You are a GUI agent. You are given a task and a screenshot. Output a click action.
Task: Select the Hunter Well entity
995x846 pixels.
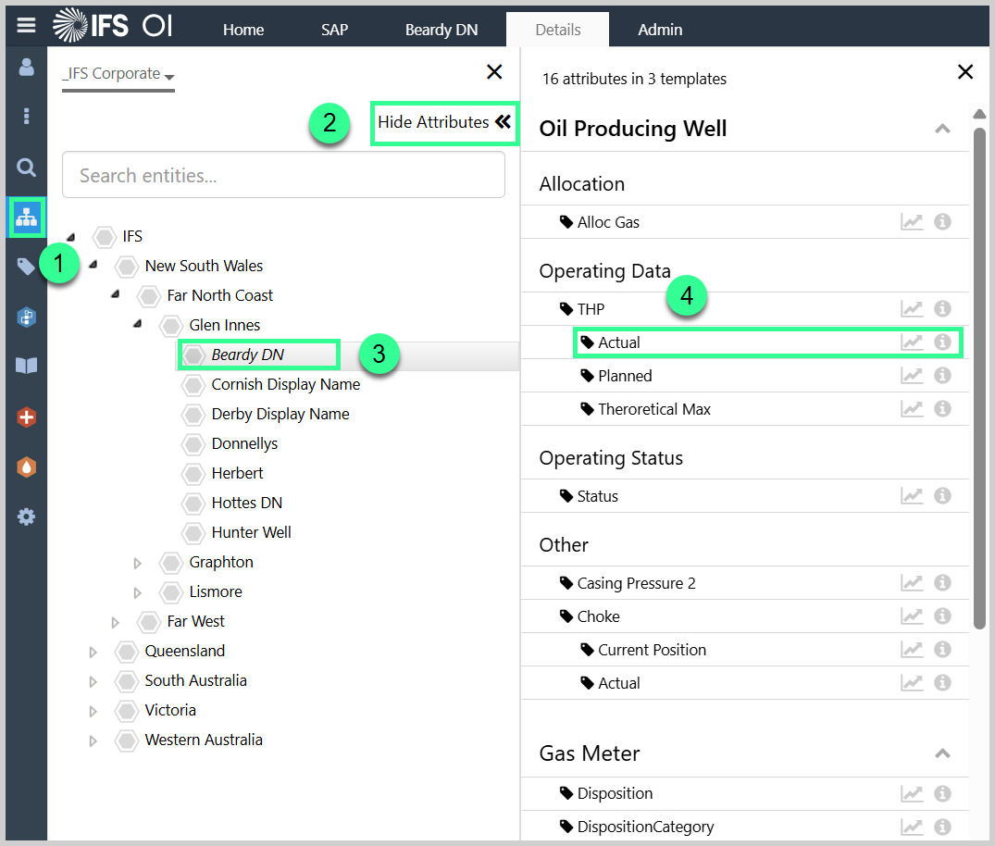[x=251, y=532]
